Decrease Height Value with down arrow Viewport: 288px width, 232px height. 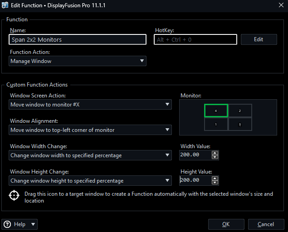pos(215,182)
